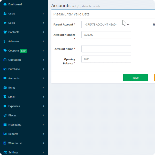Click the Quotation calendar icon
155x155 pixels.
[5, 60]
